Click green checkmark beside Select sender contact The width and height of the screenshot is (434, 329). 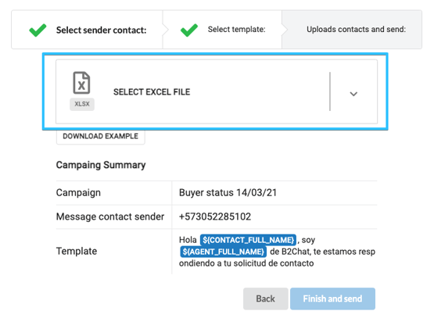(38, 30)
